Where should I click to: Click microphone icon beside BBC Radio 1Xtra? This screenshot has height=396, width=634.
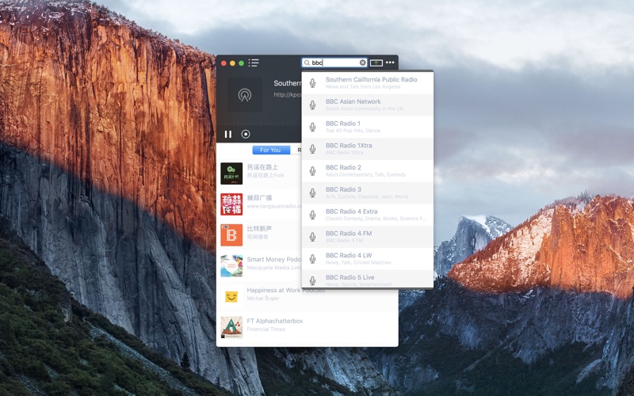[x=312, y=149]
